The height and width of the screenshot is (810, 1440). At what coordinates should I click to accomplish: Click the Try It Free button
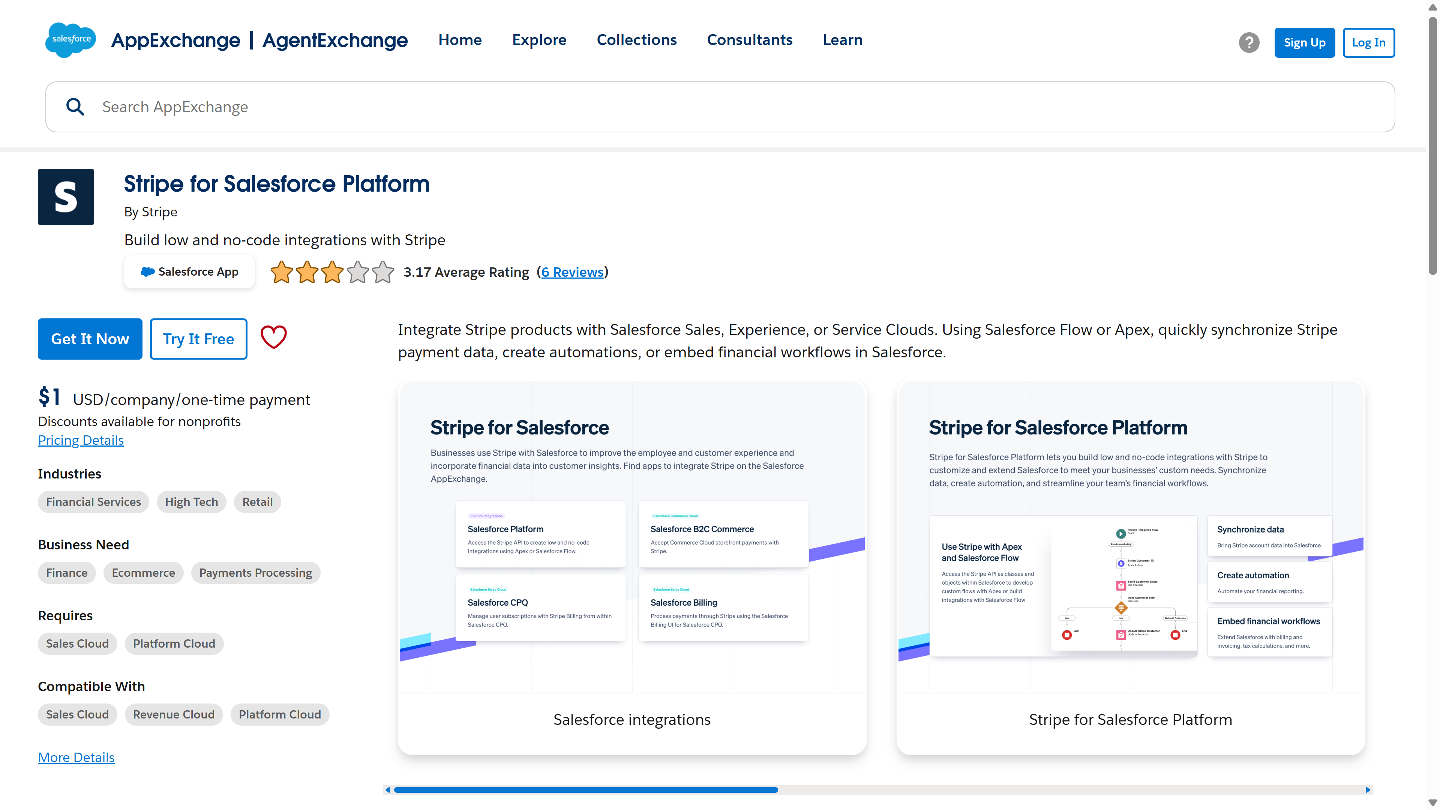pos(198,339)
